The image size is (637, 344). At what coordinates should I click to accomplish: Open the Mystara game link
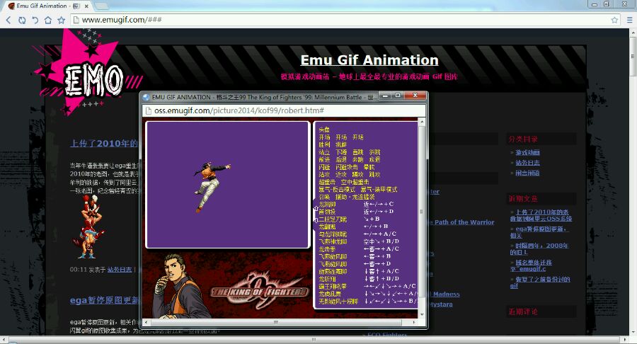(441, 304)
